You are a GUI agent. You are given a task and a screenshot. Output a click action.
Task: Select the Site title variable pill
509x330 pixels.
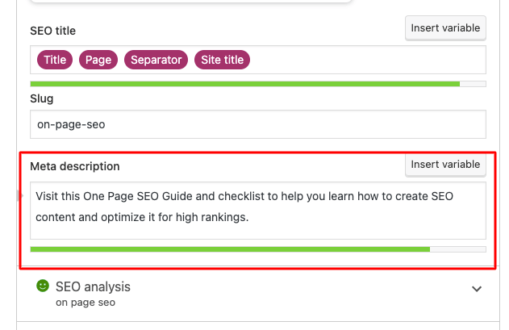pyautogui.click(x=222, y=60)
